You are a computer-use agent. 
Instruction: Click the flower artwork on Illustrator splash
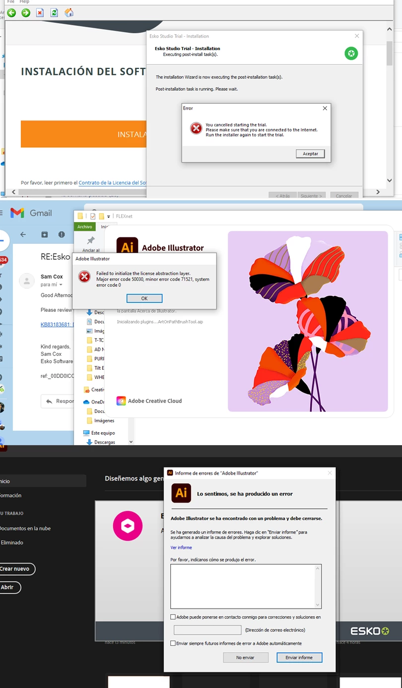(x=308, y=321)
